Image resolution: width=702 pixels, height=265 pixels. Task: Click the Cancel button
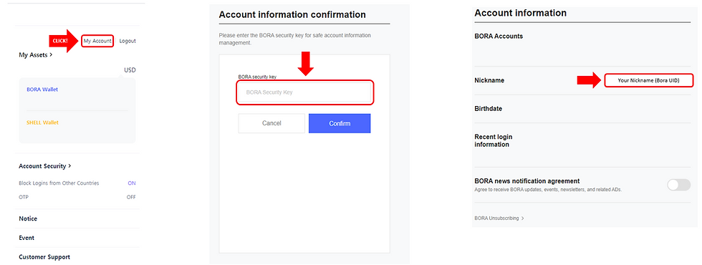click(271, 123)
